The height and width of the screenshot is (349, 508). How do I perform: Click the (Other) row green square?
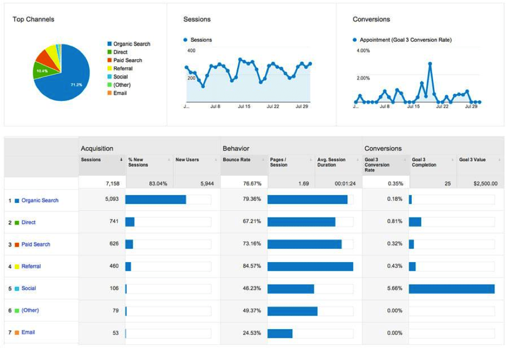[17, 311]
